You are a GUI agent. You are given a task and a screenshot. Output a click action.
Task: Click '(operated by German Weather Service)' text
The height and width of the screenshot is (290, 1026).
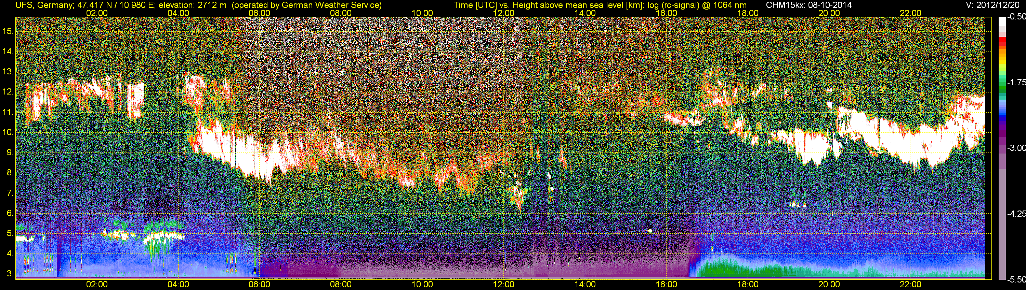click(x=306, y=5)
